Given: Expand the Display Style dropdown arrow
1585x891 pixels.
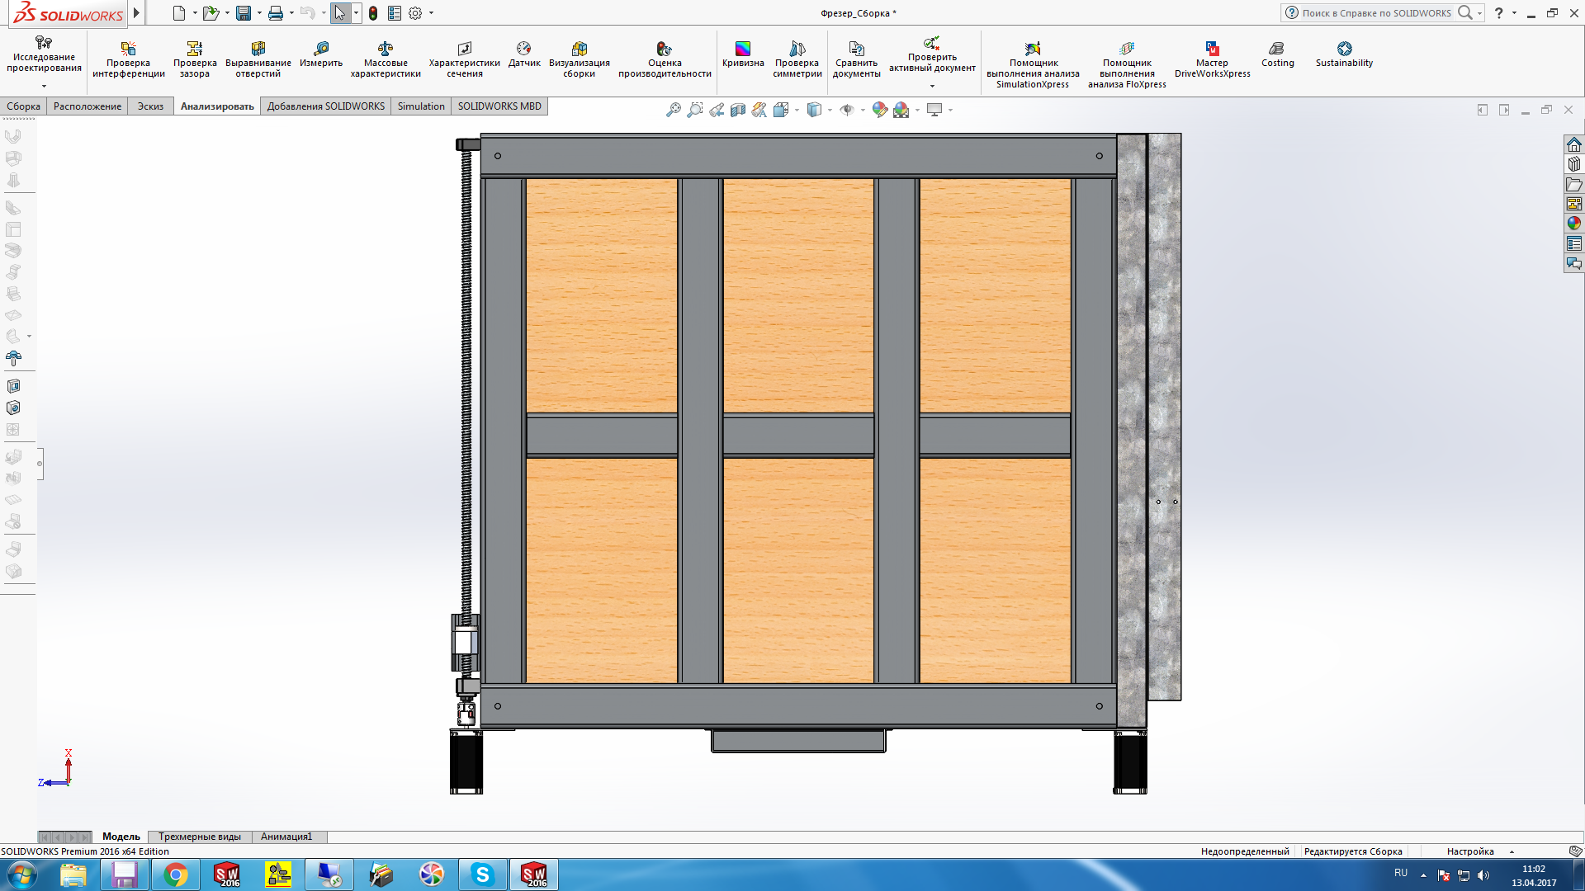Looking at the screenshot, I should (x=830, y=110).
